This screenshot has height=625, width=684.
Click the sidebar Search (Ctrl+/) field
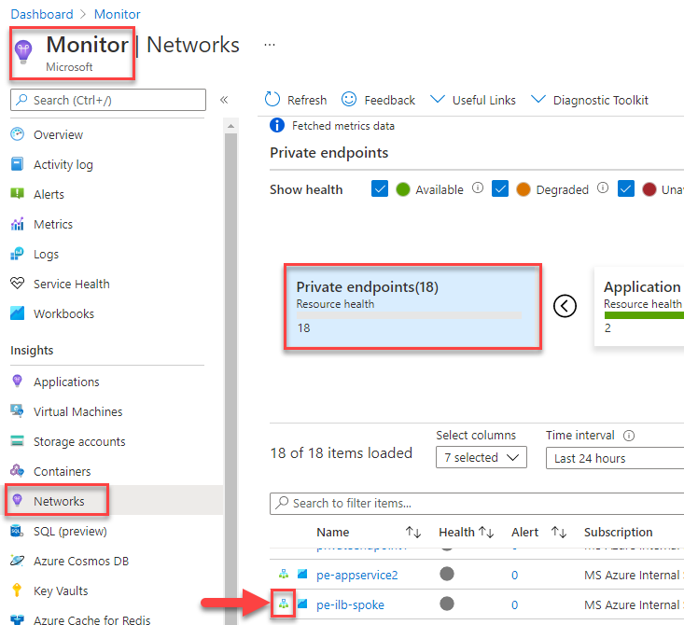(x=108, y=100)
